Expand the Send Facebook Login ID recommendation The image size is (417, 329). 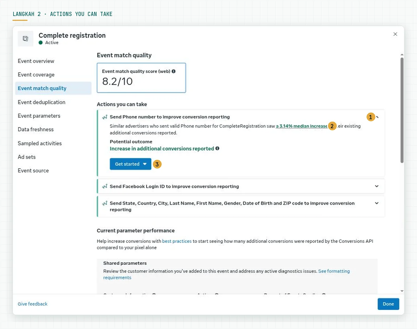tap(377, 186)
